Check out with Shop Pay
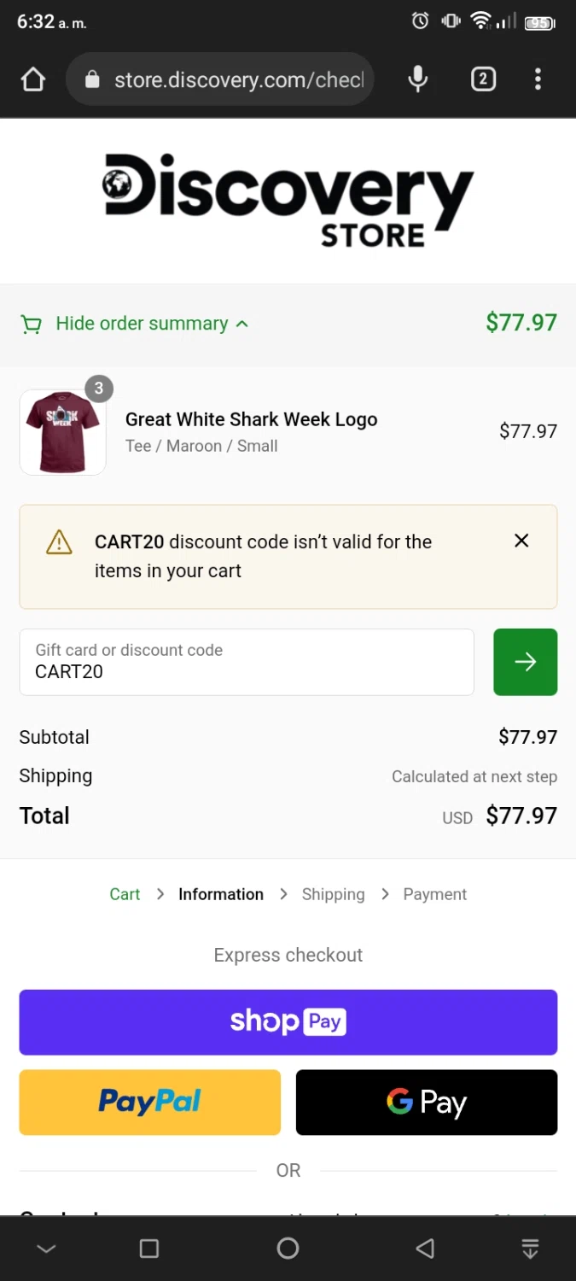Image resolution: width=576 pixels, height=1281 pixels. (x=288, y=1022)
